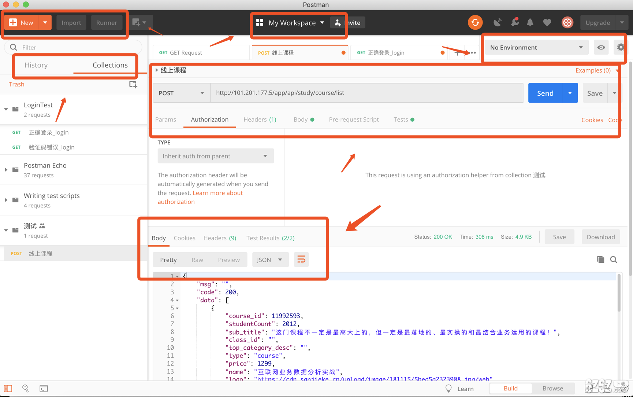
Task: Switch to the History tab
Action: [x=36, y=65]
